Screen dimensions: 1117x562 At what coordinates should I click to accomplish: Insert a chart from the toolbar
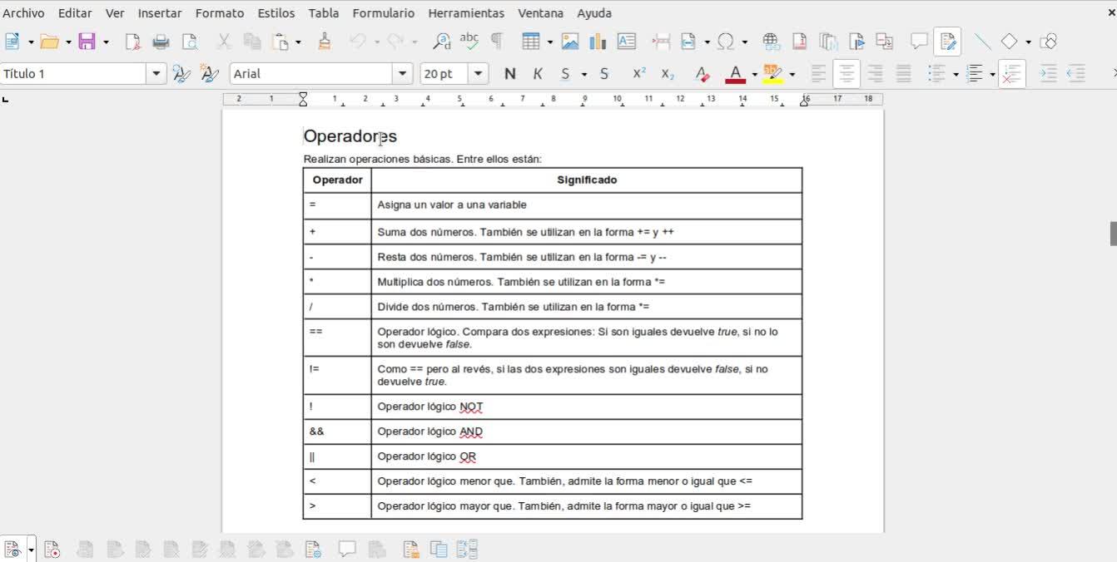click(x=598, y=42)
